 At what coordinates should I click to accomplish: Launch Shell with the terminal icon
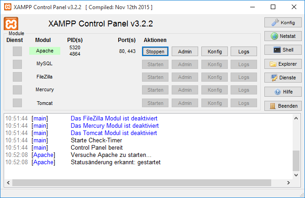[283, 50]
